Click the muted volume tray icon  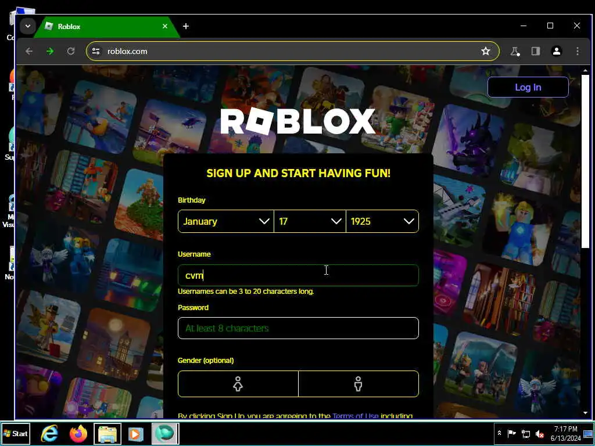tap(539, 434)
